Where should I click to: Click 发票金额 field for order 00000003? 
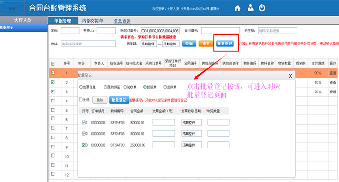coord(164,145)
